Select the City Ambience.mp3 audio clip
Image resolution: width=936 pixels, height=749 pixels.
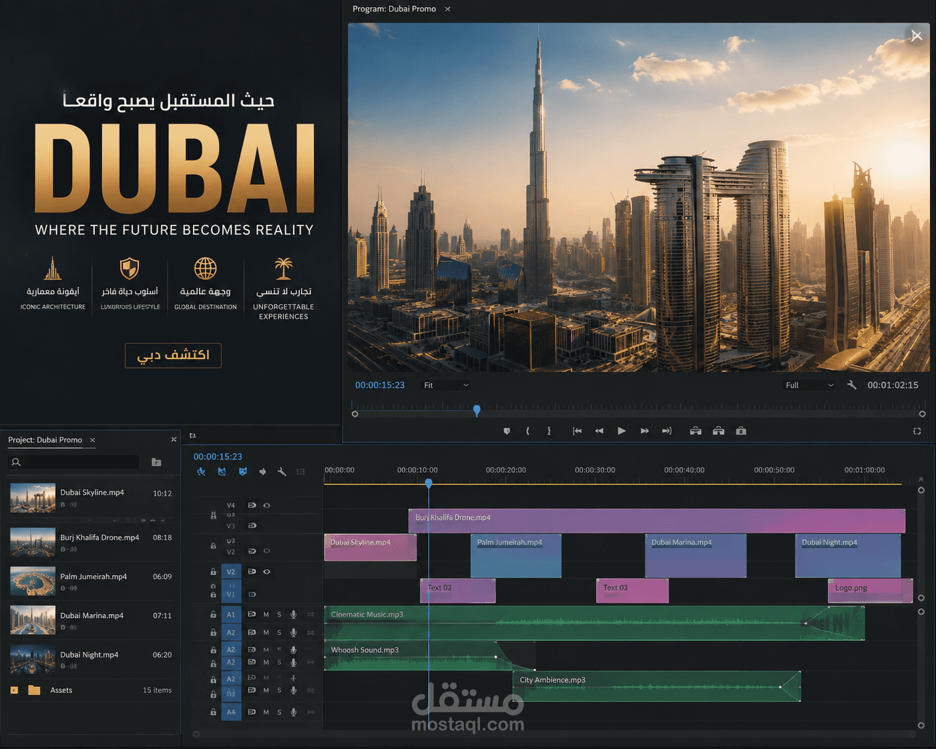(657, 687)
